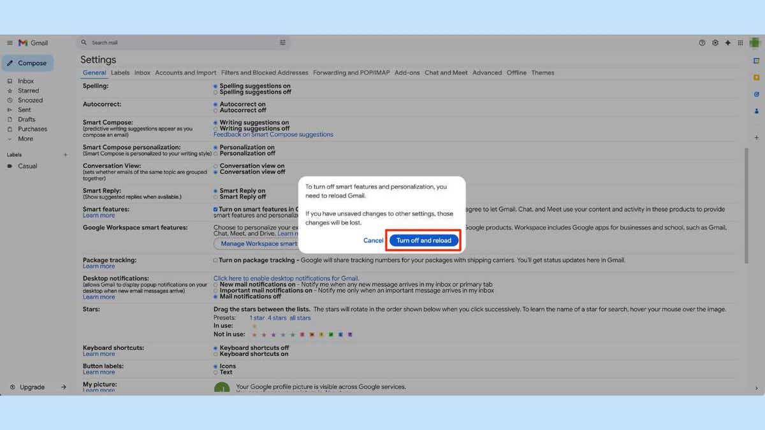Open the Gmail help icon
This screenshot has width=765, height=430.
pyautogui.click(x=701, y=43)
